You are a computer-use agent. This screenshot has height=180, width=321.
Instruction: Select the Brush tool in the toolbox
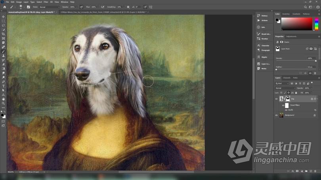[x=3, y=51]
